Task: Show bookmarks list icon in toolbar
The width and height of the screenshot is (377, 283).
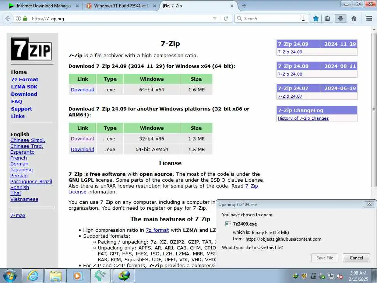Action: [327, 18]
